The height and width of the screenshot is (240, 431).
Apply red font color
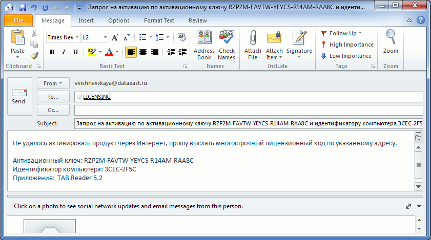click(x=109, y=52)
